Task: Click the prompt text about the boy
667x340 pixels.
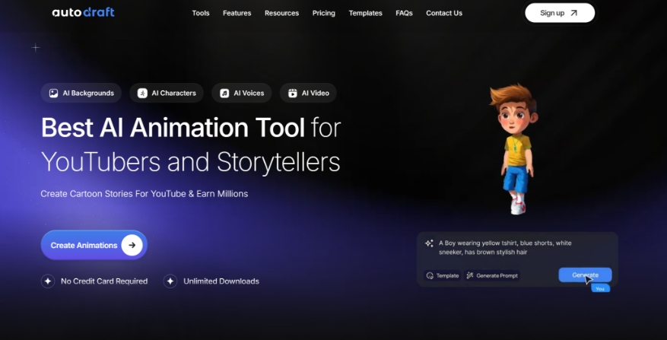Action: pyautogui.click(x=505, y=248)
